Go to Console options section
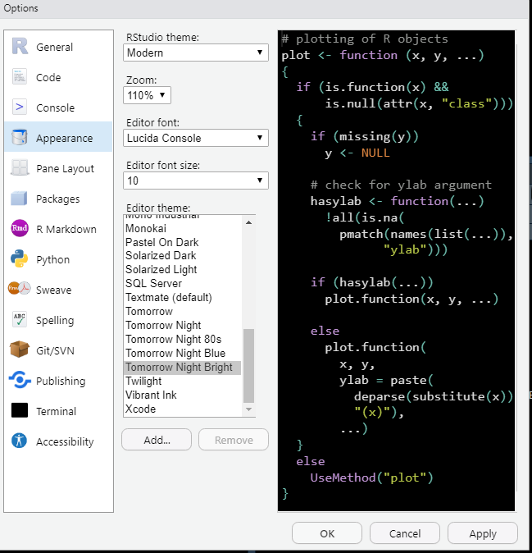Screen dimensions: 532x553 pos(58,107)
